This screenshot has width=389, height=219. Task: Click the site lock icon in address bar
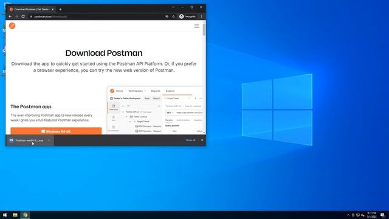[31, 16]
